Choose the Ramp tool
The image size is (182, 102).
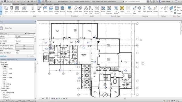pyautogui.click(x=76, y=9)
